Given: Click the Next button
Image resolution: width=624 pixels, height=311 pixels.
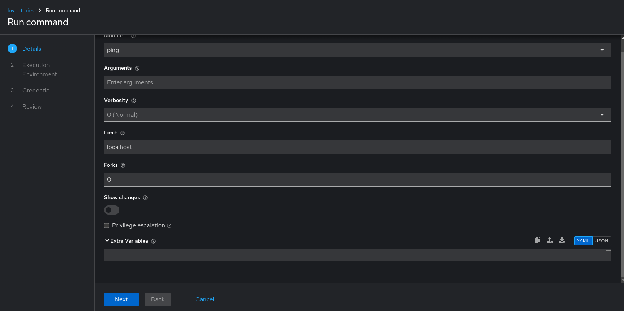Looking at the screenshot, I should point(121,299).
